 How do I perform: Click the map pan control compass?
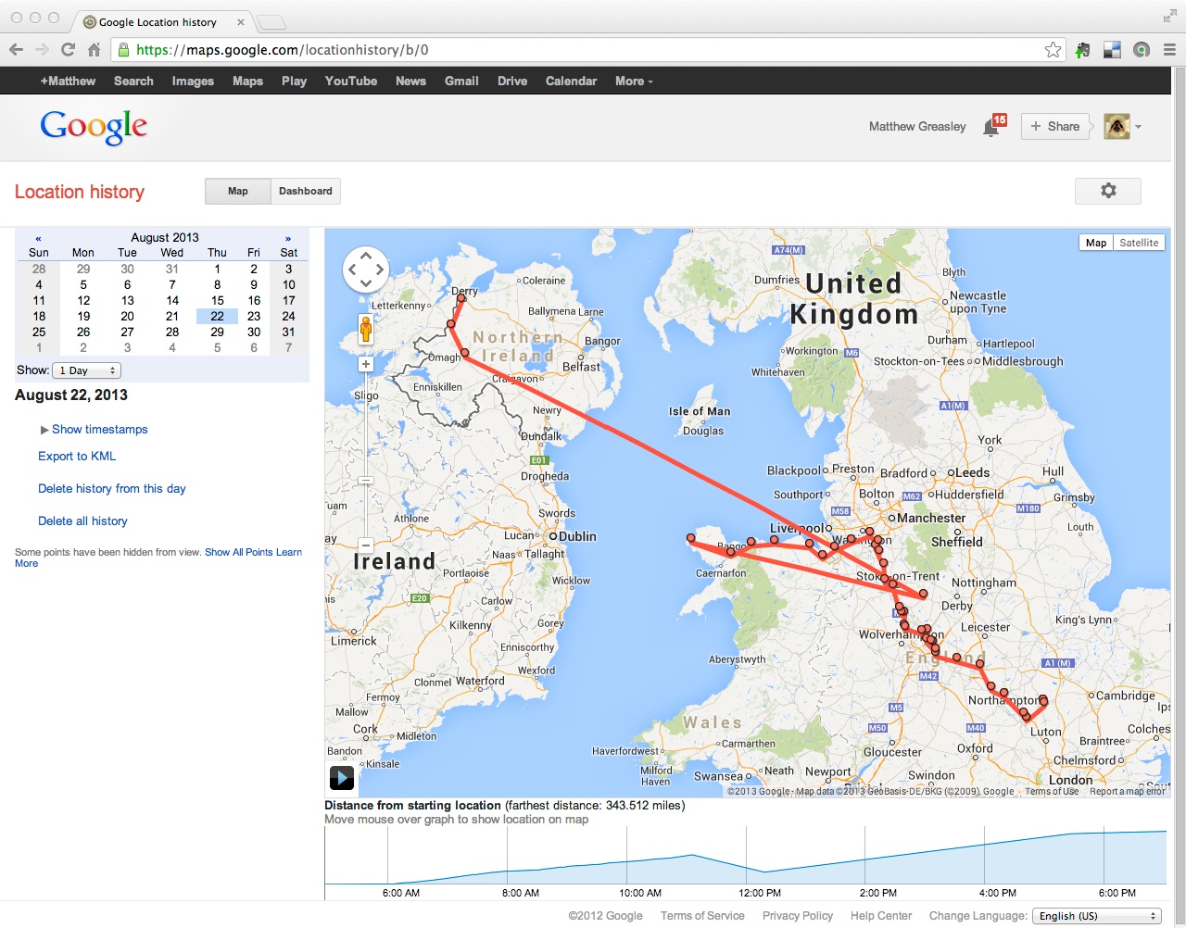pyautogui.click(x=365, y=270)
